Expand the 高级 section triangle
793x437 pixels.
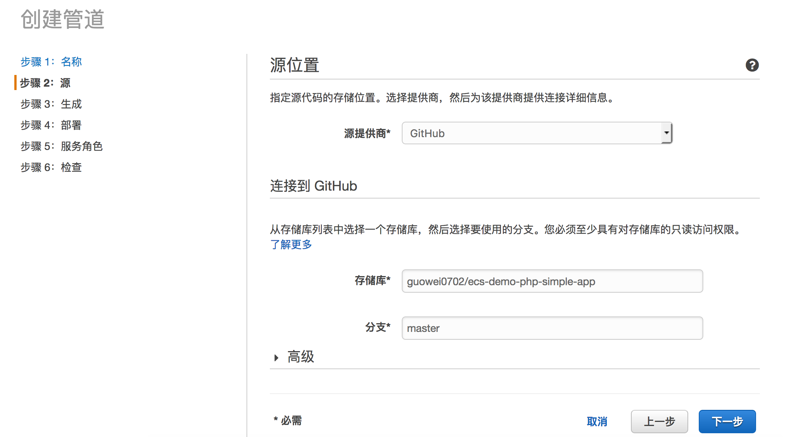(276, 358)
